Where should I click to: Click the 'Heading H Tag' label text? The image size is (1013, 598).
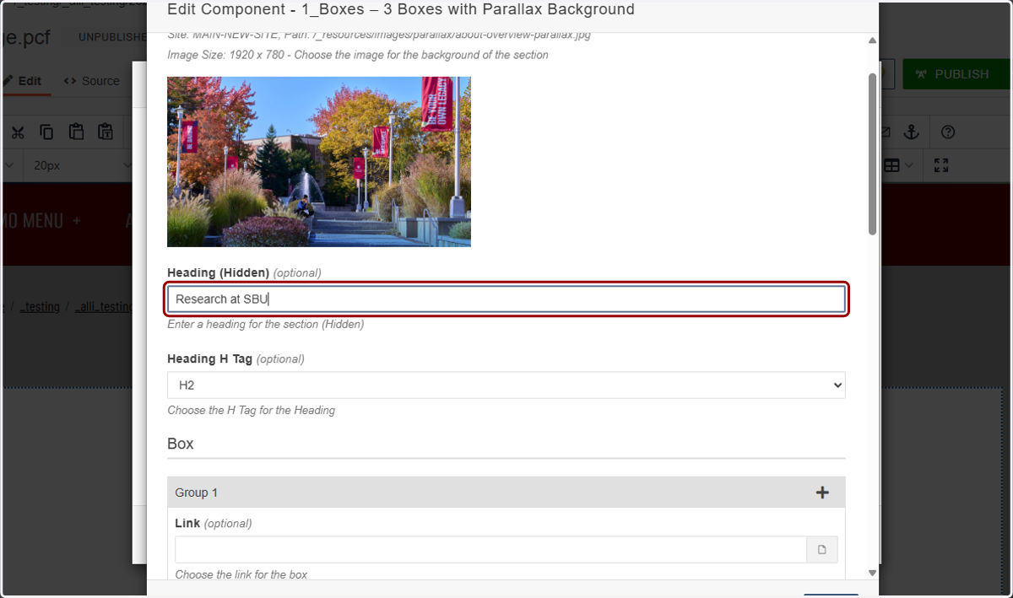tap(210, 358)
